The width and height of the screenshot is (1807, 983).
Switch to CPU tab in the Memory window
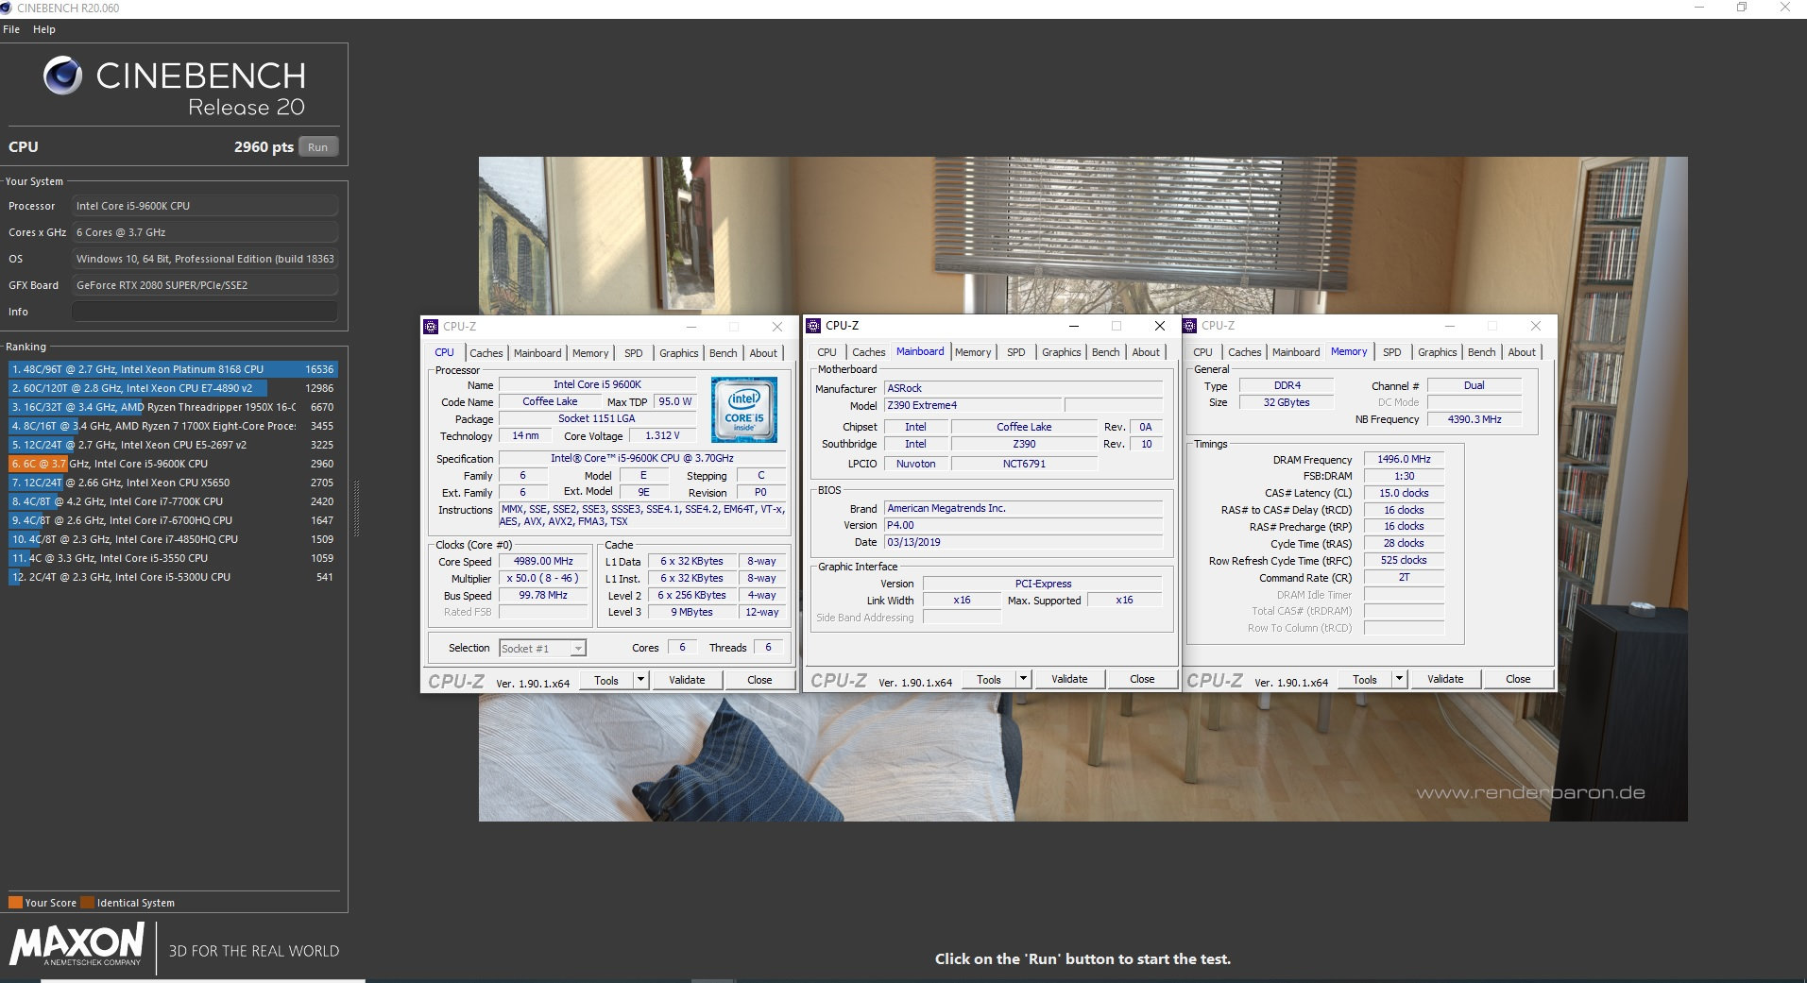click(x=1202, y=352)
